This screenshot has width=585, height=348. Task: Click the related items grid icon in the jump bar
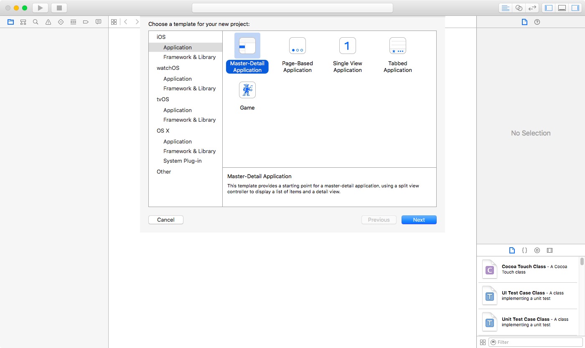[x=114, y=22]
